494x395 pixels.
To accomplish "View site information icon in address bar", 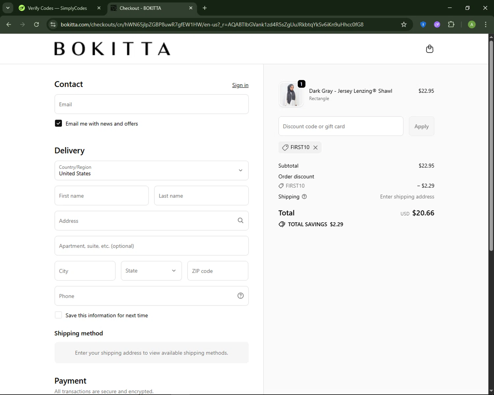I will (53, 24).
